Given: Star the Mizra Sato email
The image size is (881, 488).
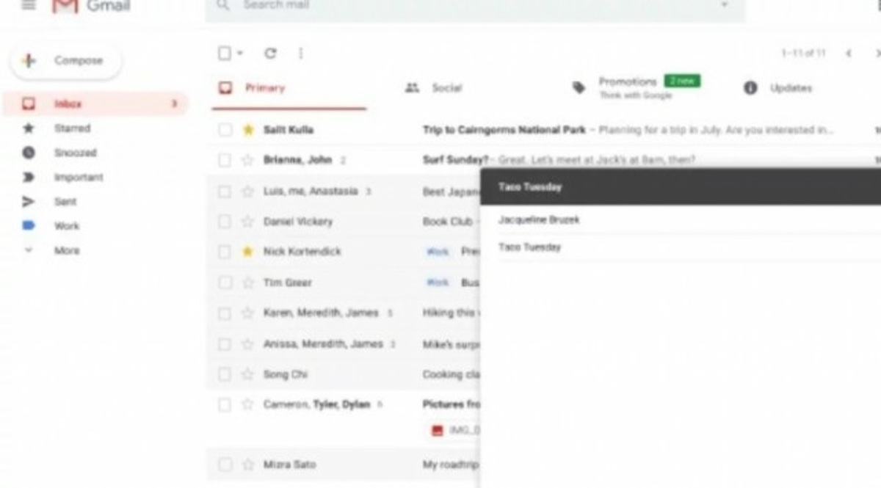Looking at the screenshot, I should [x=248, y=465].
